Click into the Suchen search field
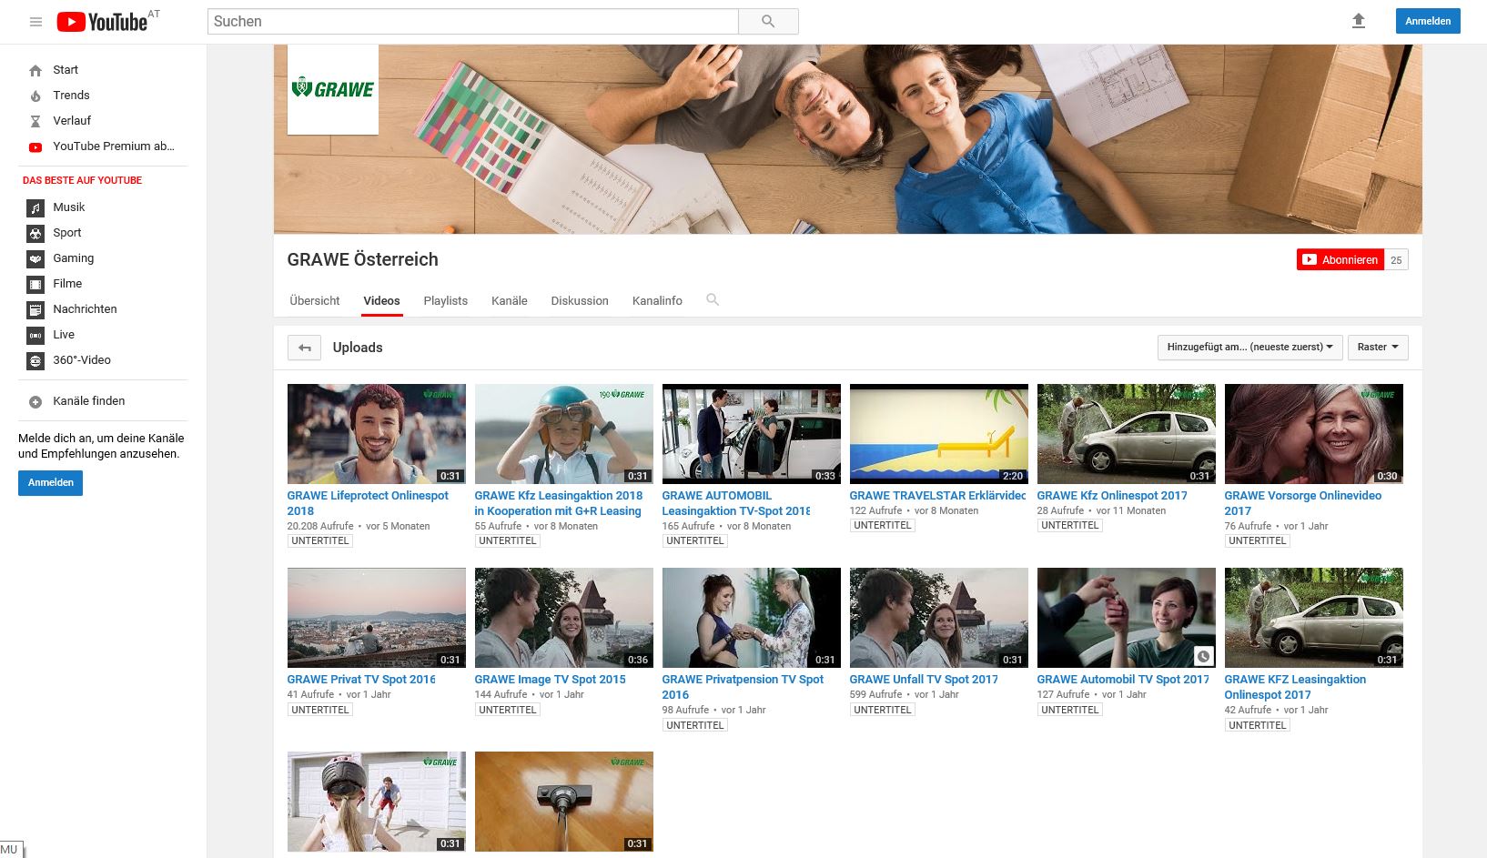 click(x=473, y=22)
